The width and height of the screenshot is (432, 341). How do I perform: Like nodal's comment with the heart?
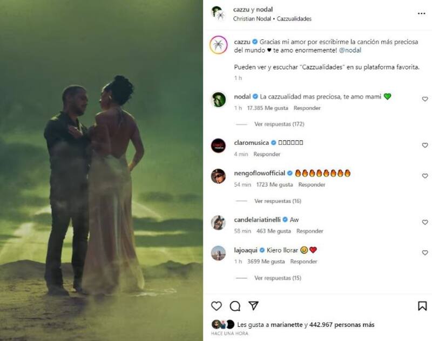coord(425,99)
